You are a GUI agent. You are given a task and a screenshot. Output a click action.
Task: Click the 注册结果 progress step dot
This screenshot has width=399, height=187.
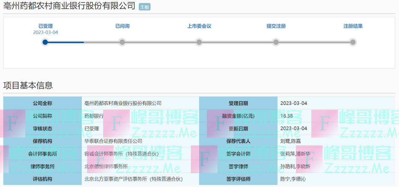pos(353,42)
